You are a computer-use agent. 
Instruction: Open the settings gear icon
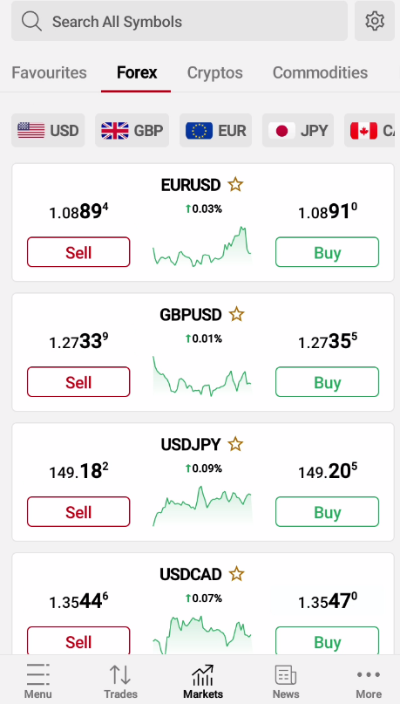click(x=375, y=21)
